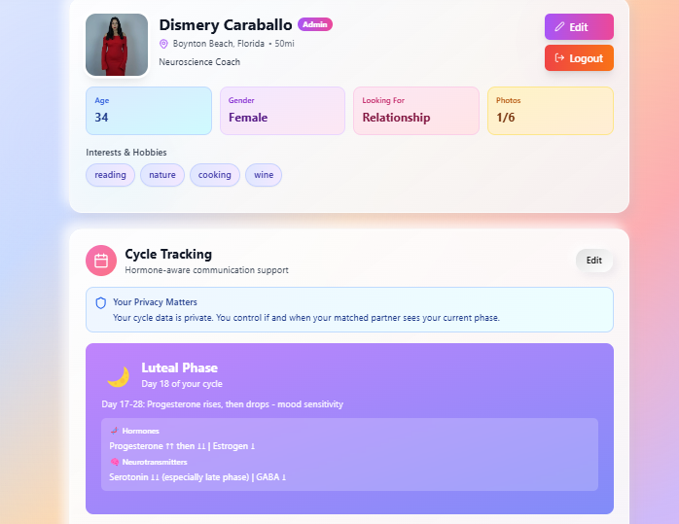Click the Admin badge beside the name

tap(315, 24)
